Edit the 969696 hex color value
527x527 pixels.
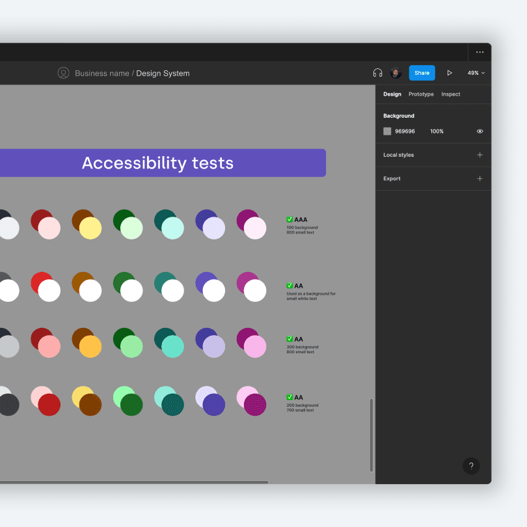[x=406, y=131]
